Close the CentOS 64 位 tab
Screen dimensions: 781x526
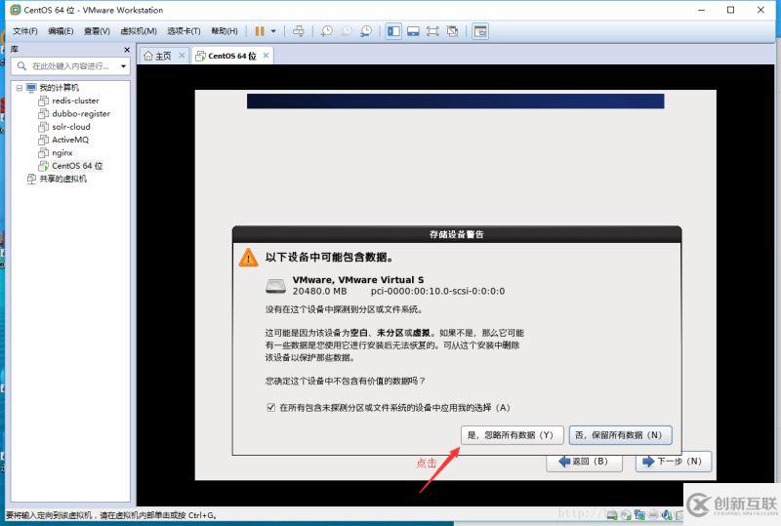[266, 56]
